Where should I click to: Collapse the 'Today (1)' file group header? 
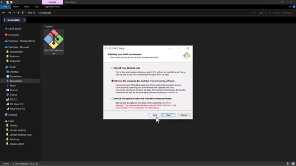click(49, 27)
